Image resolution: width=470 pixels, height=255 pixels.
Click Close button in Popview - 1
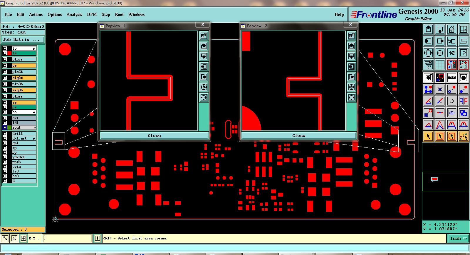pos(154,135)
